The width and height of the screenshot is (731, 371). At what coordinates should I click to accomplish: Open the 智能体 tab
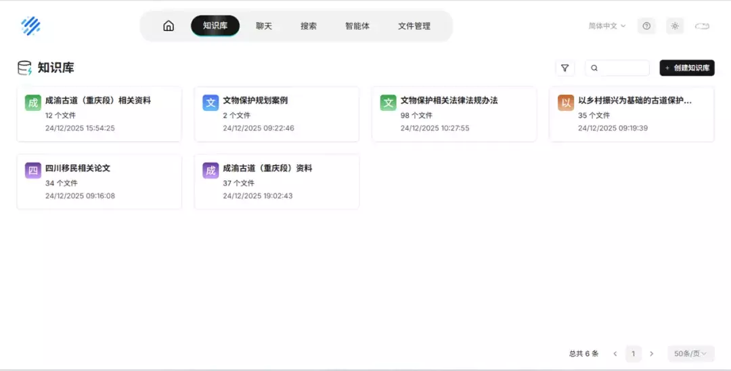(x=357, y=26)
